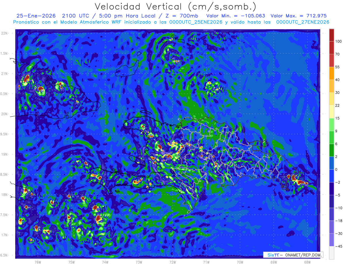Click the 22N latitude label

click(5, 33)
